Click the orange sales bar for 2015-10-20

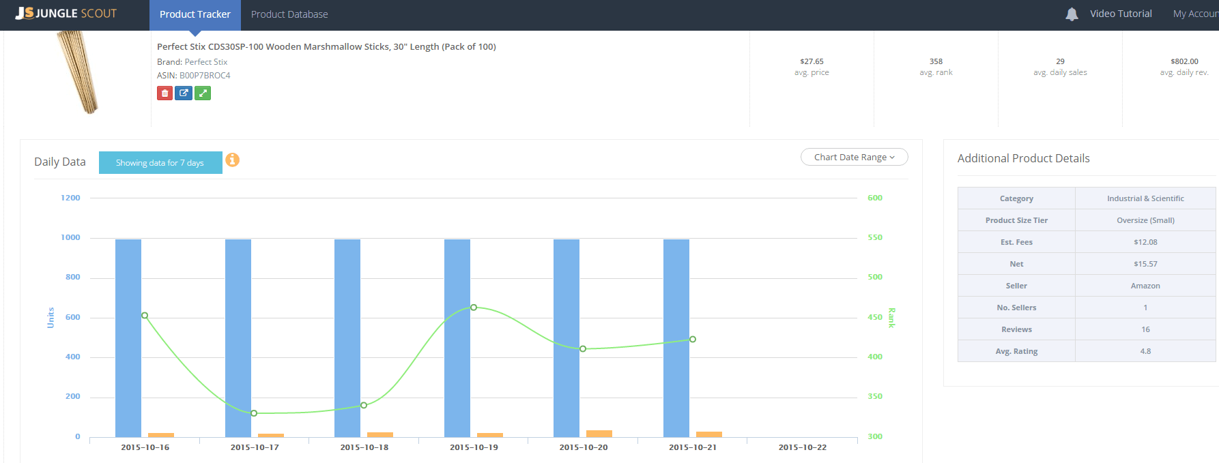click(599, 434)
